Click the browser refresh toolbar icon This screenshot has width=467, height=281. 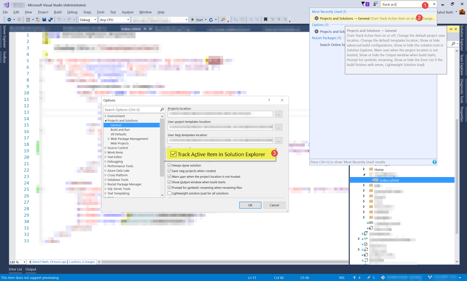211,20
